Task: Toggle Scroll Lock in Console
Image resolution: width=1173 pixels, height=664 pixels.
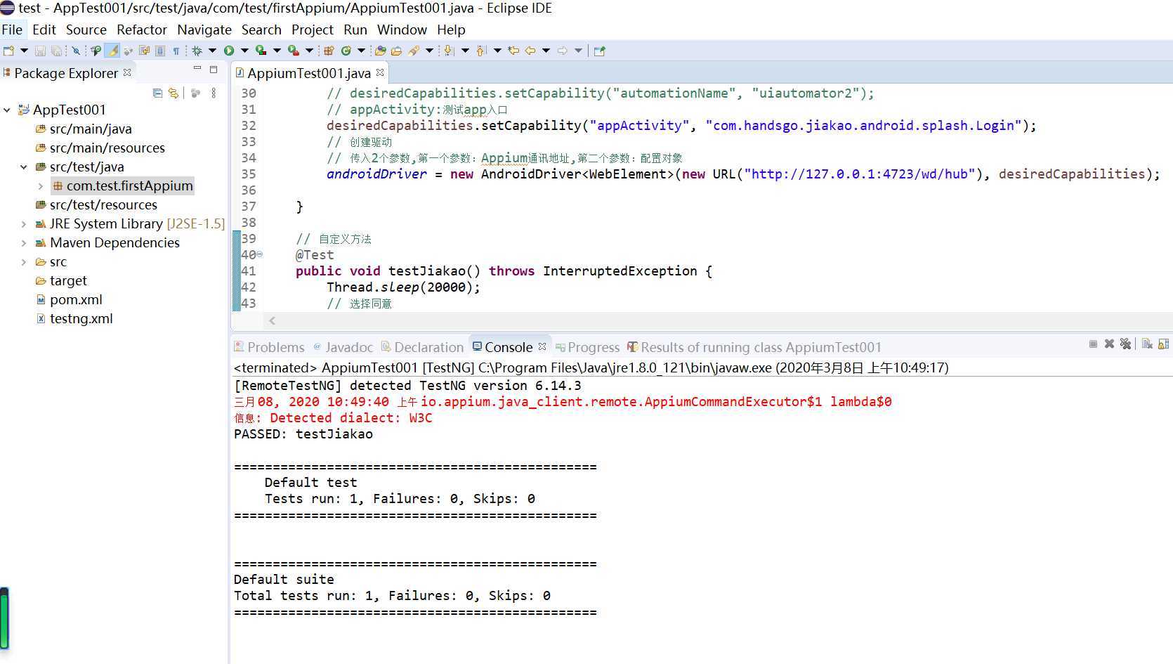Action: click(x=1163, y=344)
